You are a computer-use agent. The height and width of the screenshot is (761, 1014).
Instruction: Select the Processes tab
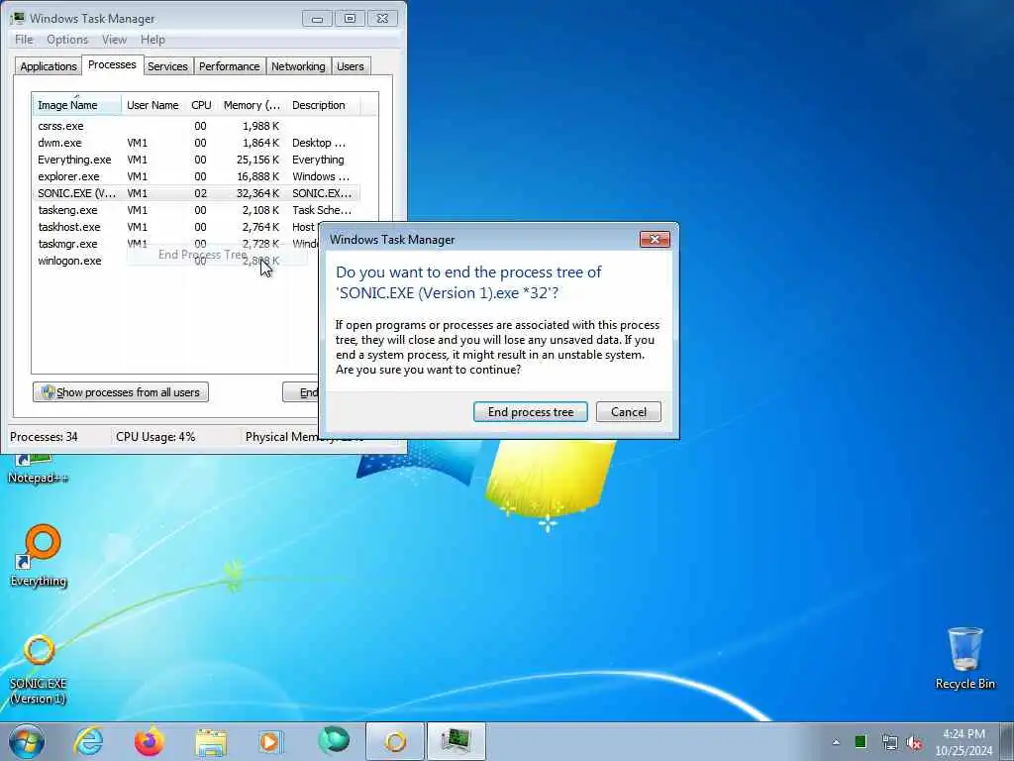pos(112,64)
